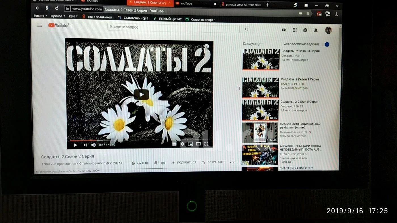
Task: Enter fullscreen in the player
Action: point(206,144)
